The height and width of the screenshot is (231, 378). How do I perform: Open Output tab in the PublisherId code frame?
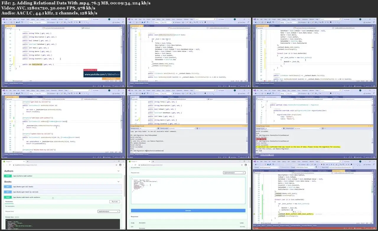(6, 83)
